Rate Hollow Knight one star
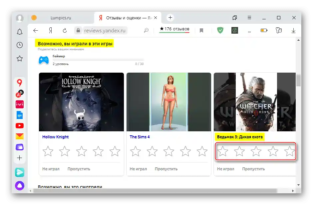Image resolution: width=313 pixels, height=205 pixels. (x=48, y=151)
